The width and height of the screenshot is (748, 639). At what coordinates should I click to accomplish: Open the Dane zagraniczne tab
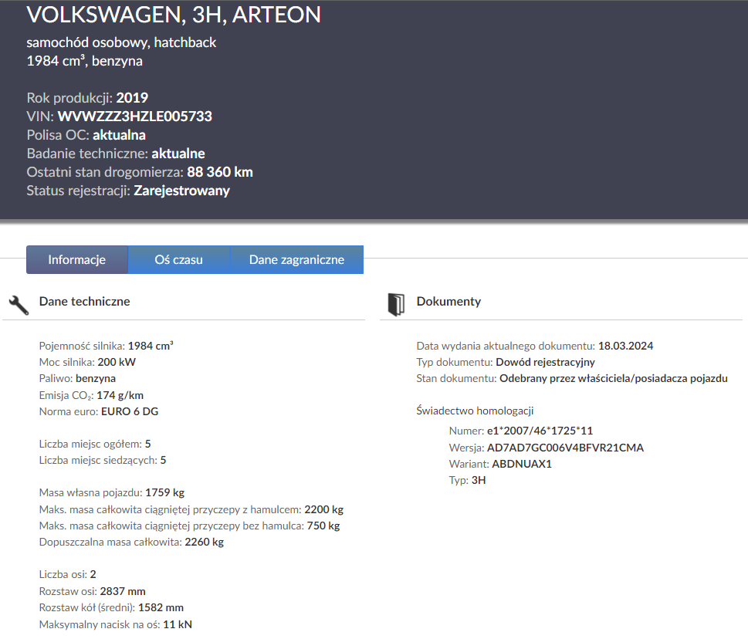tap(296, 260)
